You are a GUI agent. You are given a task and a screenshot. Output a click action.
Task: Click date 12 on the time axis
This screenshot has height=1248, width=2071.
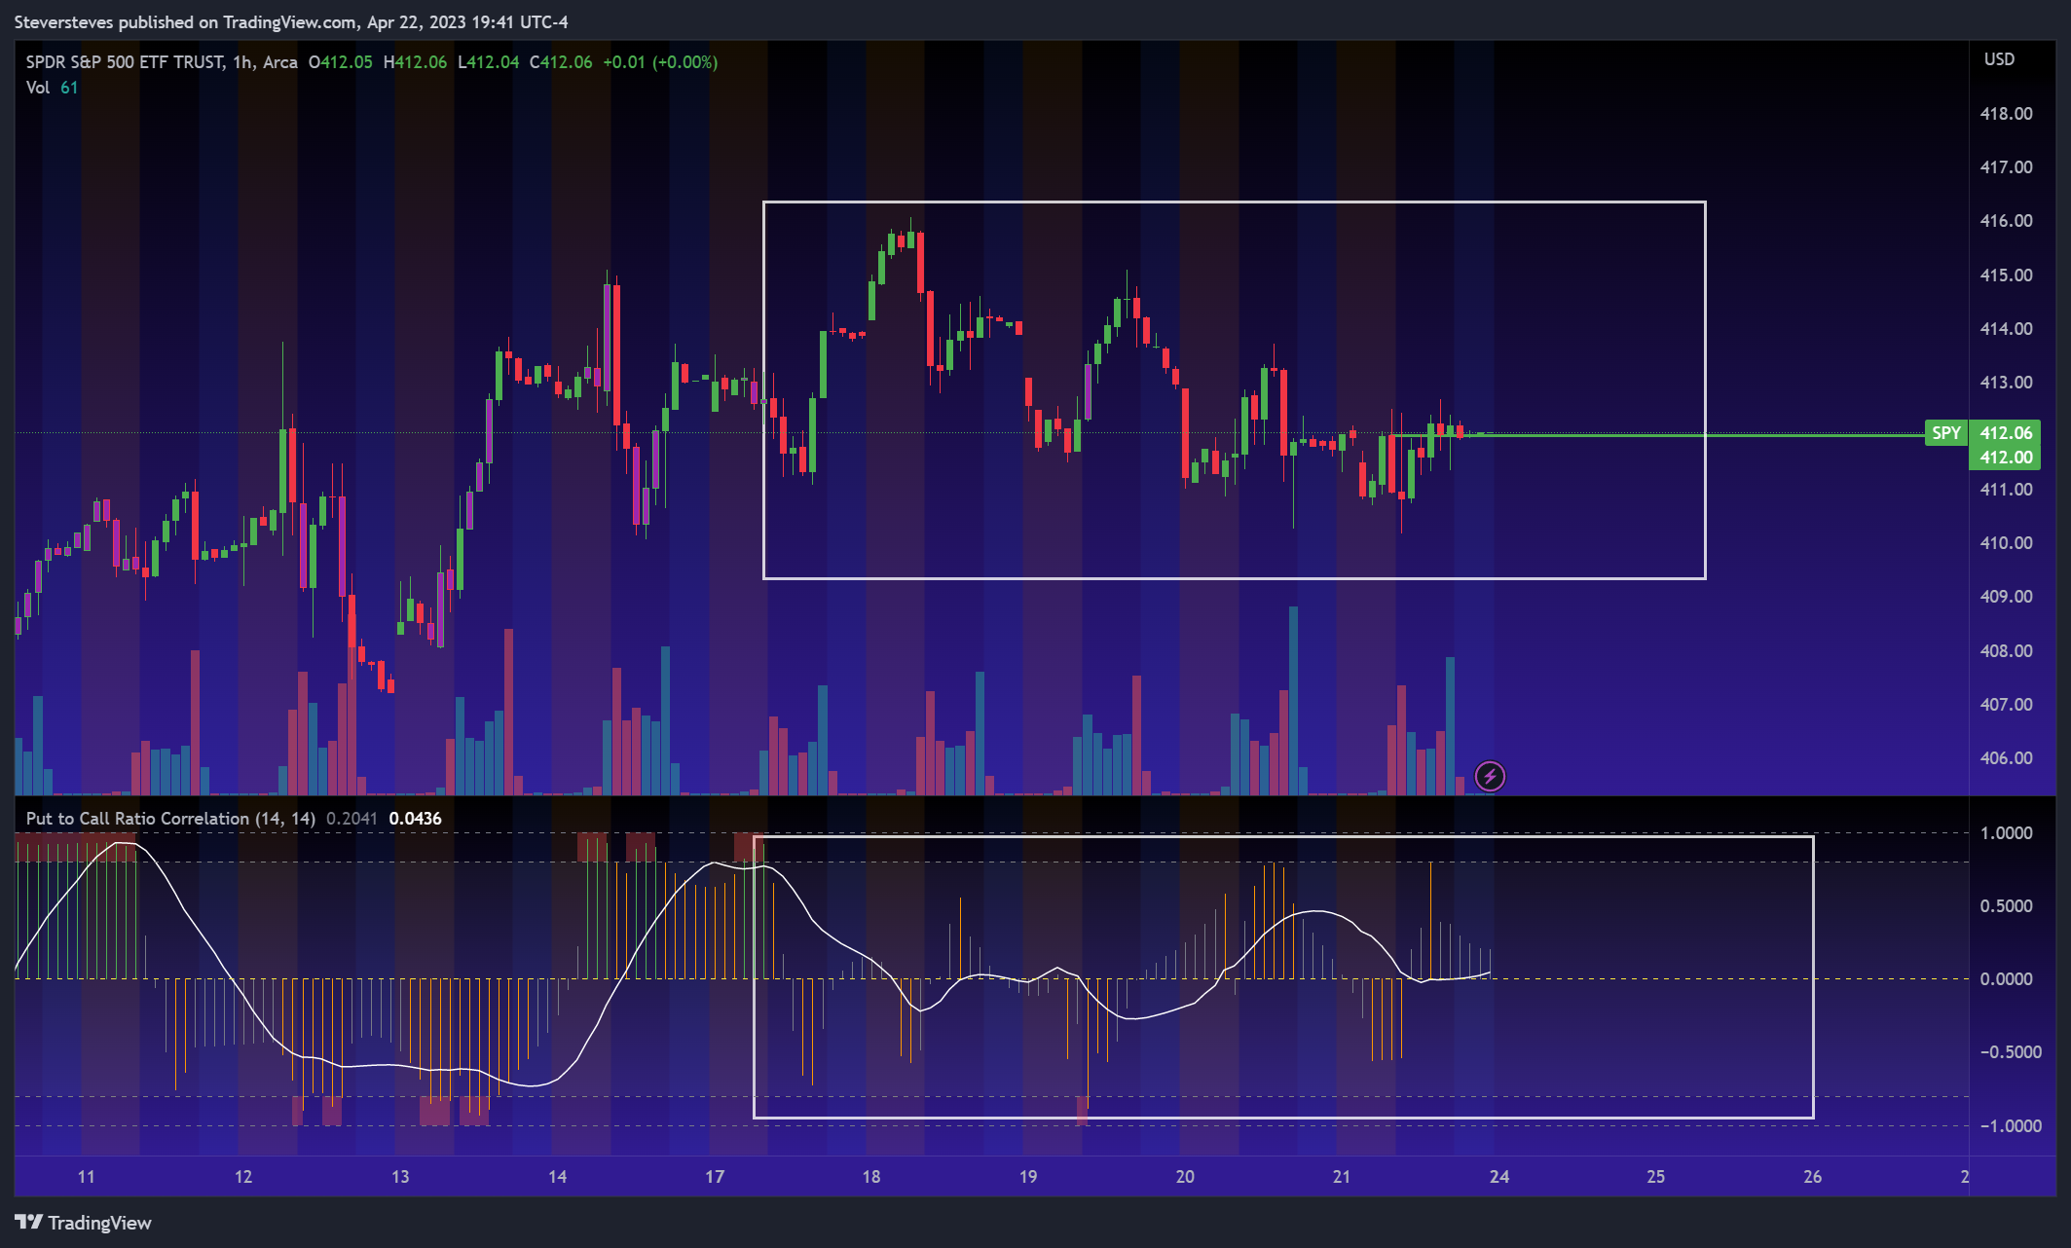click(243, 1177)
